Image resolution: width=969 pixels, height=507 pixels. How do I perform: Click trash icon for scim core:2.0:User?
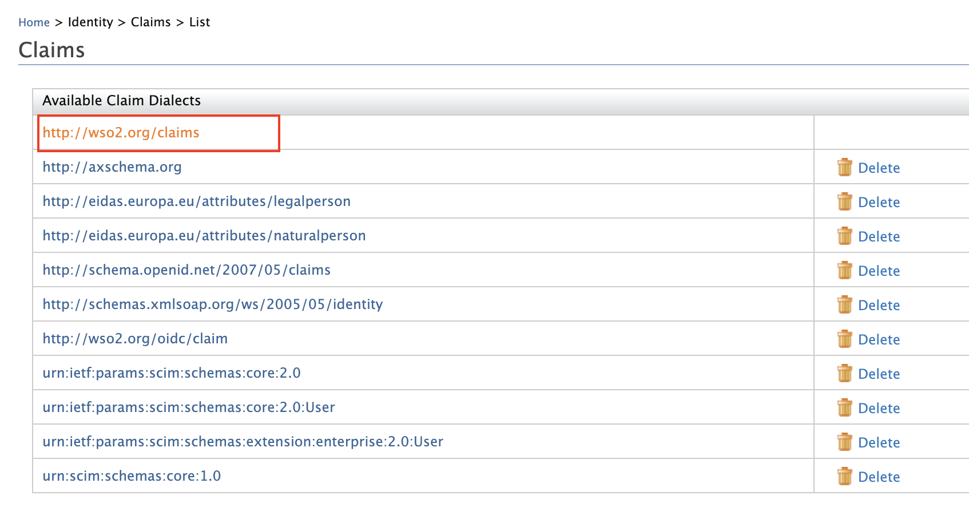pyautogui.click(x=844, y=407)
